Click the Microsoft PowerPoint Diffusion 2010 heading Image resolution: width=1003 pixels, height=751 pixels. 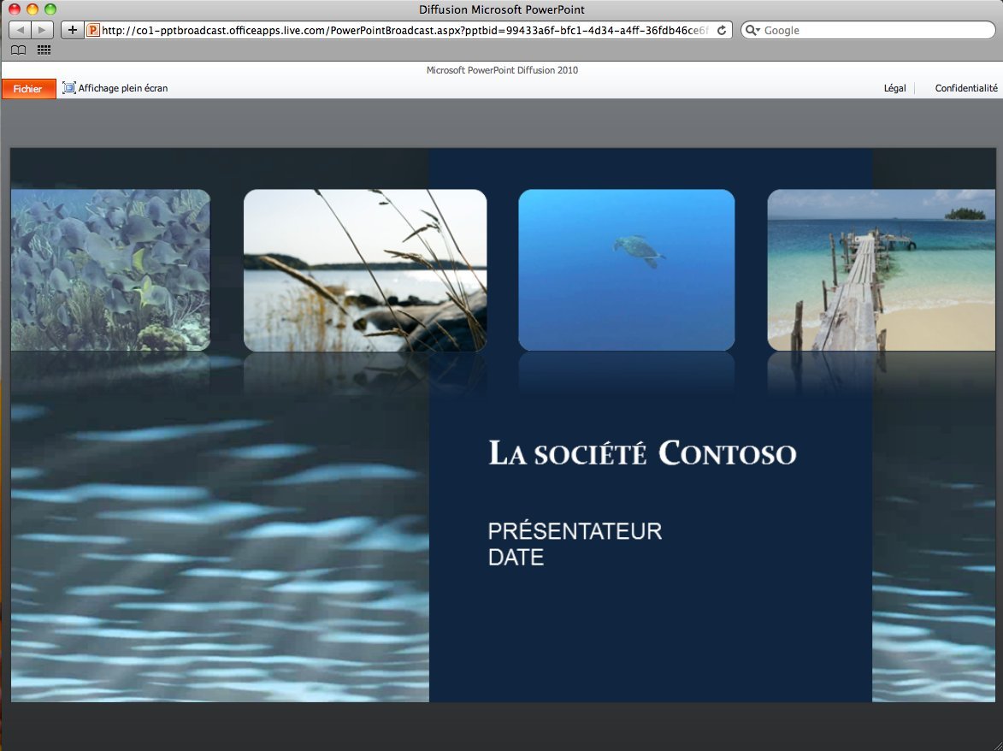502,70
